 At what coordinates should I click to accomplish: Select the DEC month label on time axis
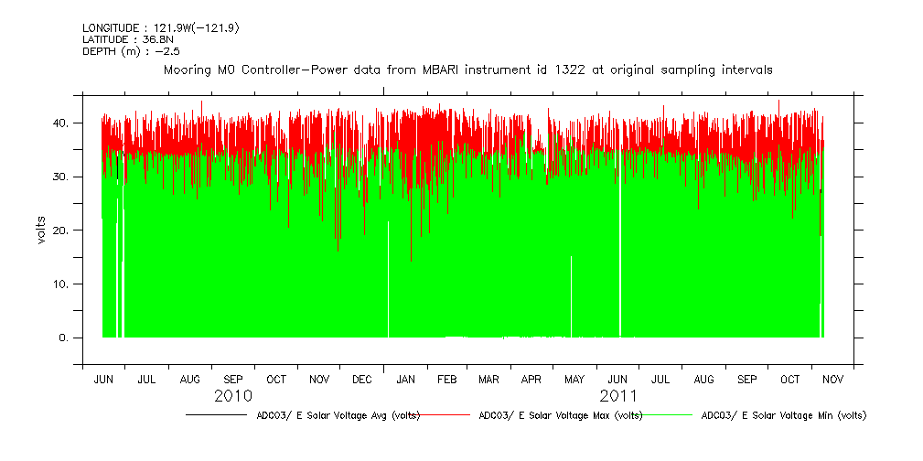[x=362, y=379]
